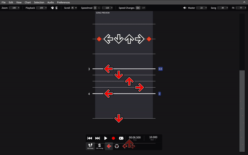Skip to the start of the song
The width and height of the screenshot is (248, 155).
90,138
